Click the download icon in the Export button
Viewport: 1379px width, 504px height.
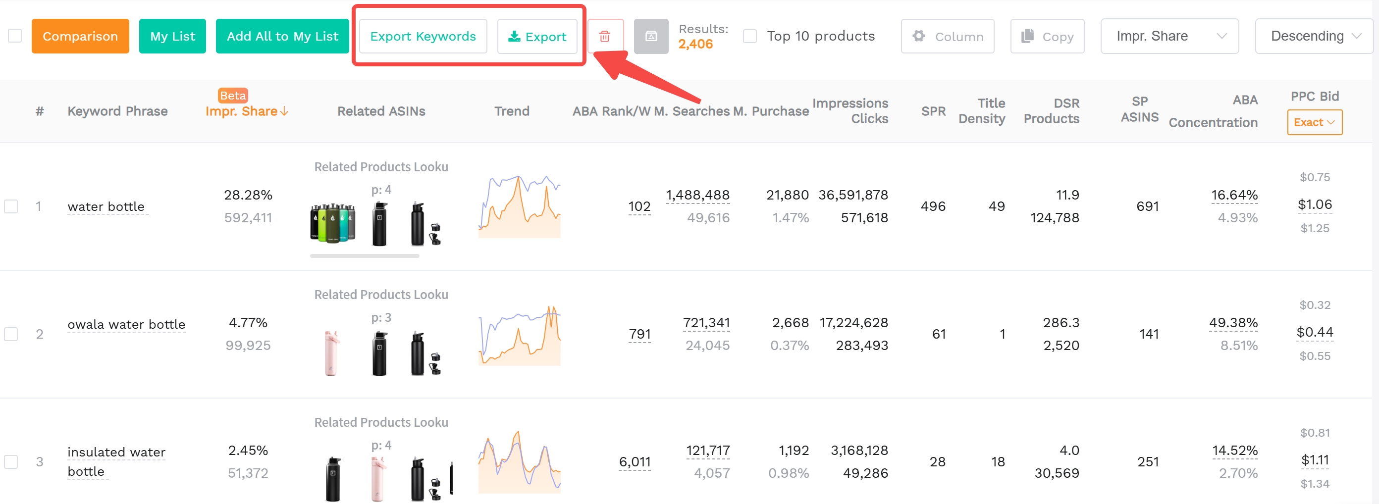coord(515,37)
